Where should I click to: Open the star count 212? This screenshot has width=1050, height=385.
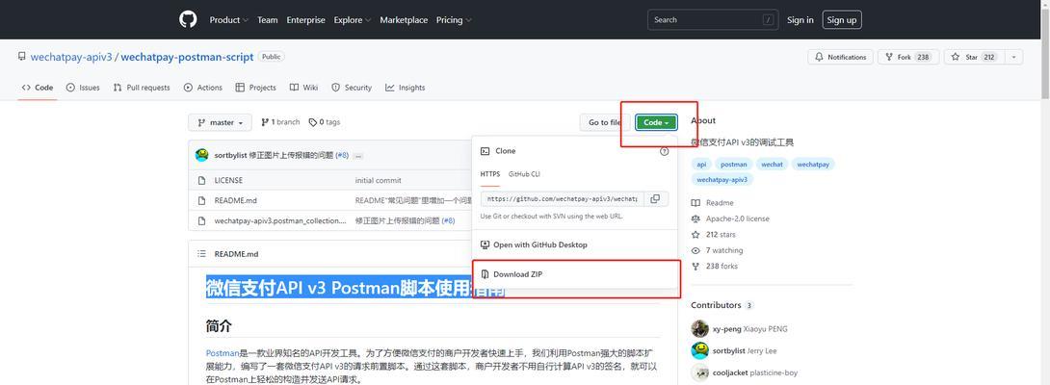[988, 57]
